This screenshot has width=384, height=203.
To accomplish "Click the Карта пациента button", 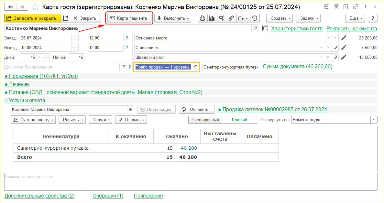I will [x=129, y=18].
